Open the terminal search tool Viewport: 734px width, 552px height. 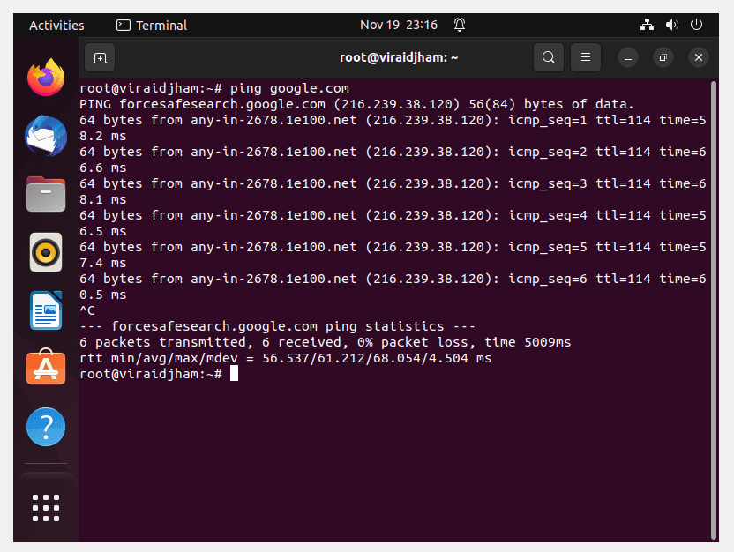click(x=548, y=57)
